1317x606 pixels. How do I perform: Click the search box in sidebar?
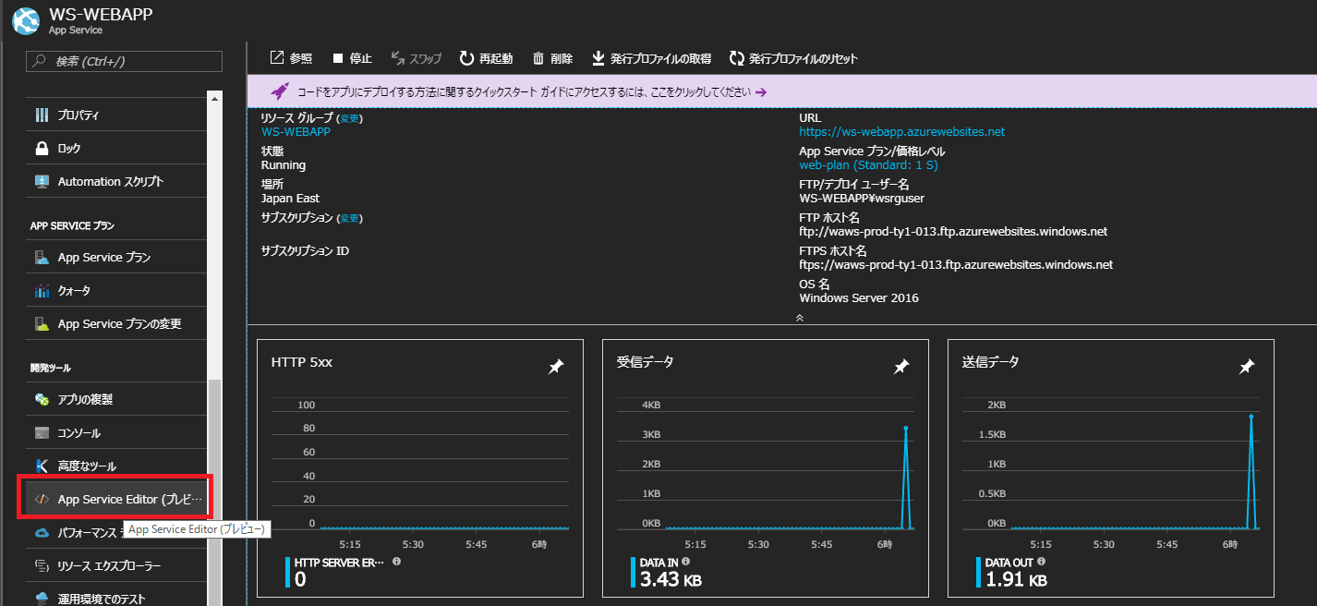click(126, 61)
